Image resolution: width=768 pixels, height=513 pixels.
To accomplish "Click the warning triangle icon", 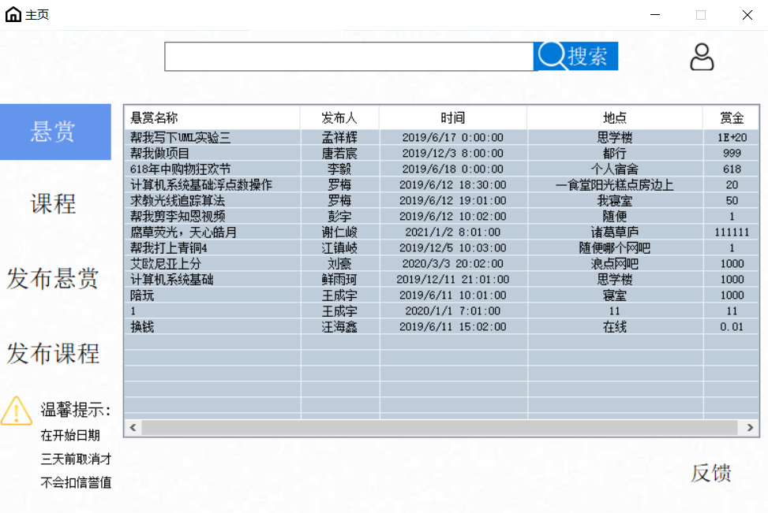I will point(16,411).
